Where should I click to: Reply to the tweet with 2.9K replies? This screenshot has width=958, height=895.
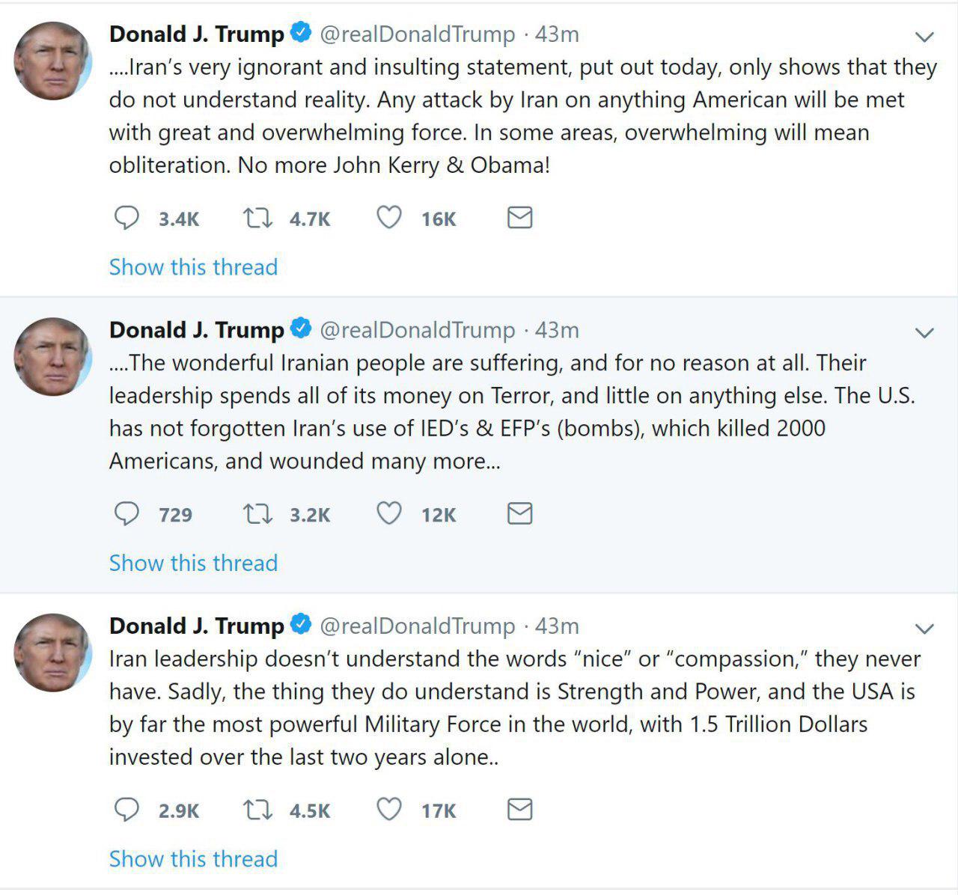pos(126,810)
